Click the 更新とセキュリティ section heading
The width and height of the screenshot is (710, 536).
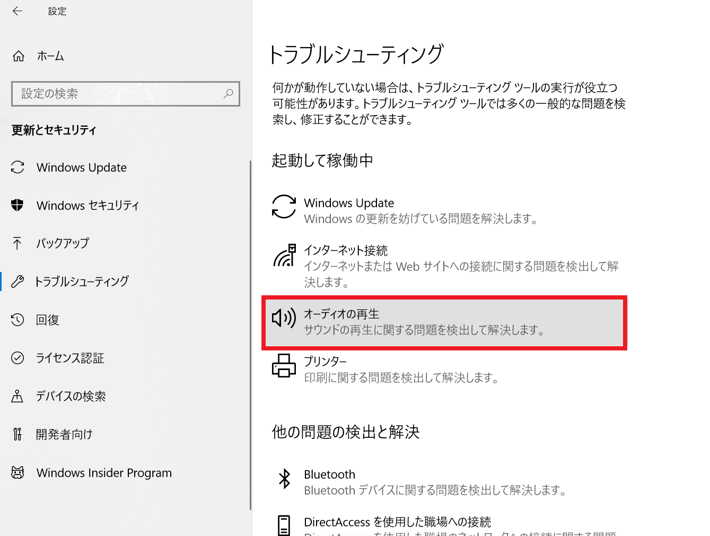pyautogui.click(x=54, y=130)
